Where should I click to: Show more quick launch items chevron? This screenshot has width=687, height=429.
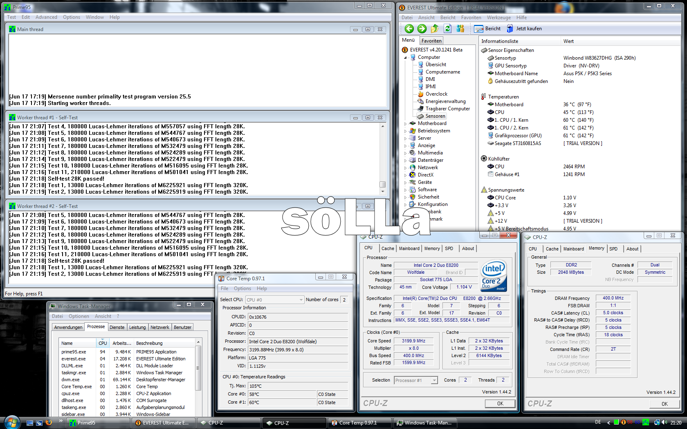coord(61,421)
